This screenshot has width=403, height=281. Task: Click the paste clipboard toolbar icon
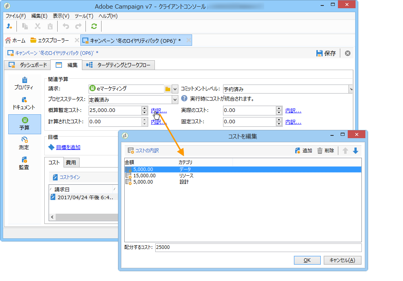(x=50, y=26)
